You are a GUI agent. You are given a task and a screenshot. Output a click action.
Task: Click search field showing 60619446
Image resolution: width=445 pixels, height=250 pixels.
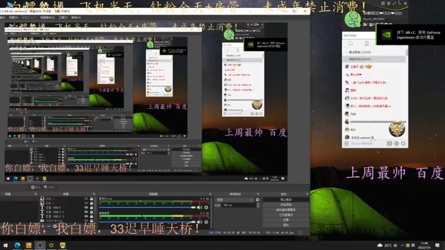point(359,36)
